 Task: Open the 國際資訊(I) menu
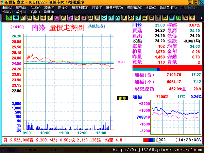point(134,8)
